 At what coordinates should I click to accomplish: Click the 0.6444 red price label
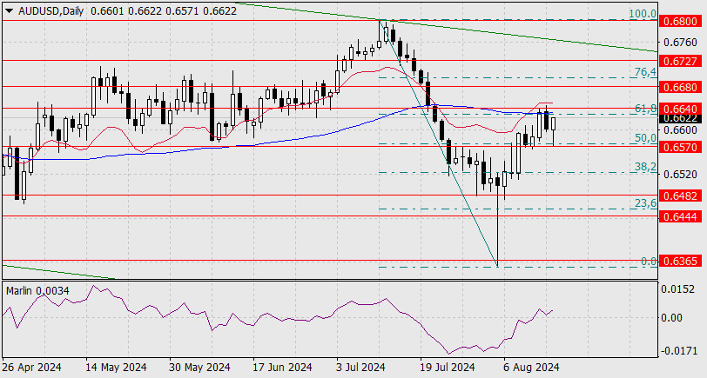681,216
